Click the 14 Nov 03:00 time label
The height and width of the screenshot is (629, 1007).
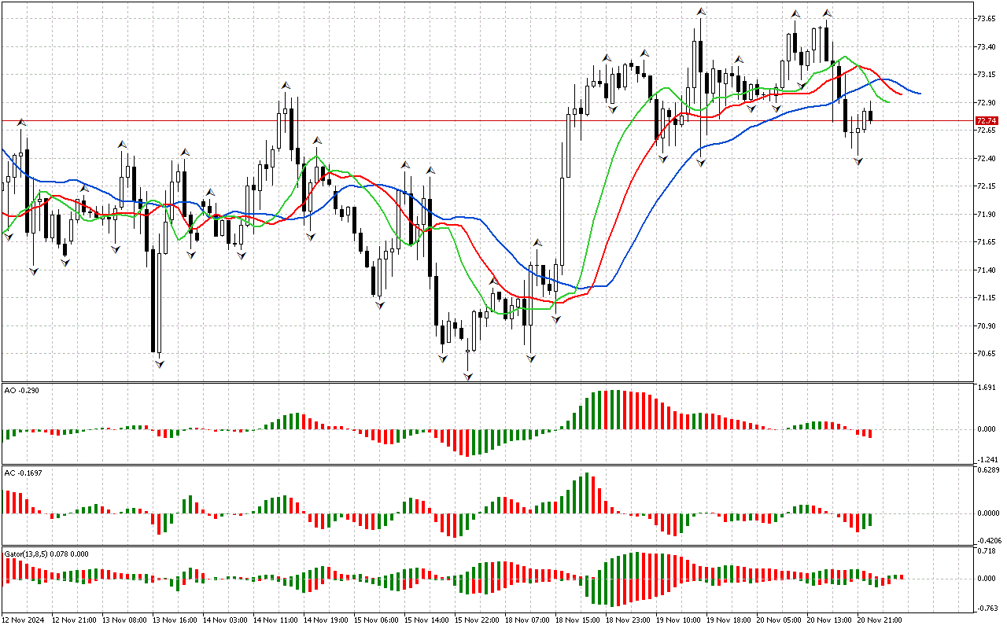pyautogui.click(x=225, y=620)
